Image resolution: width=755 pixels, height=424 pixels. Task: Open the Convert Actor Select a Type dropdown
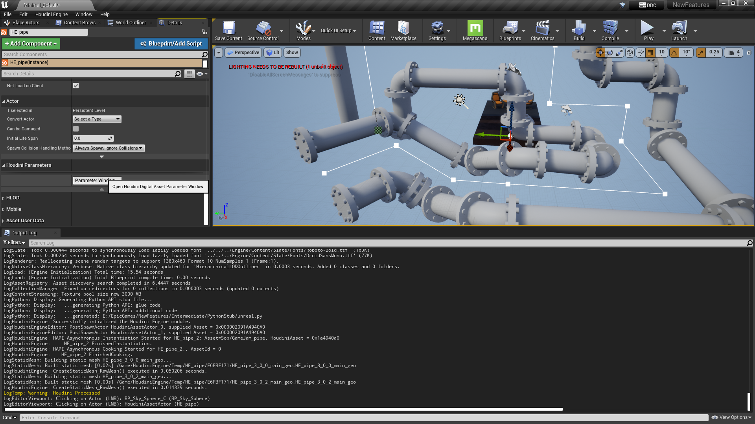click(97, 119)
